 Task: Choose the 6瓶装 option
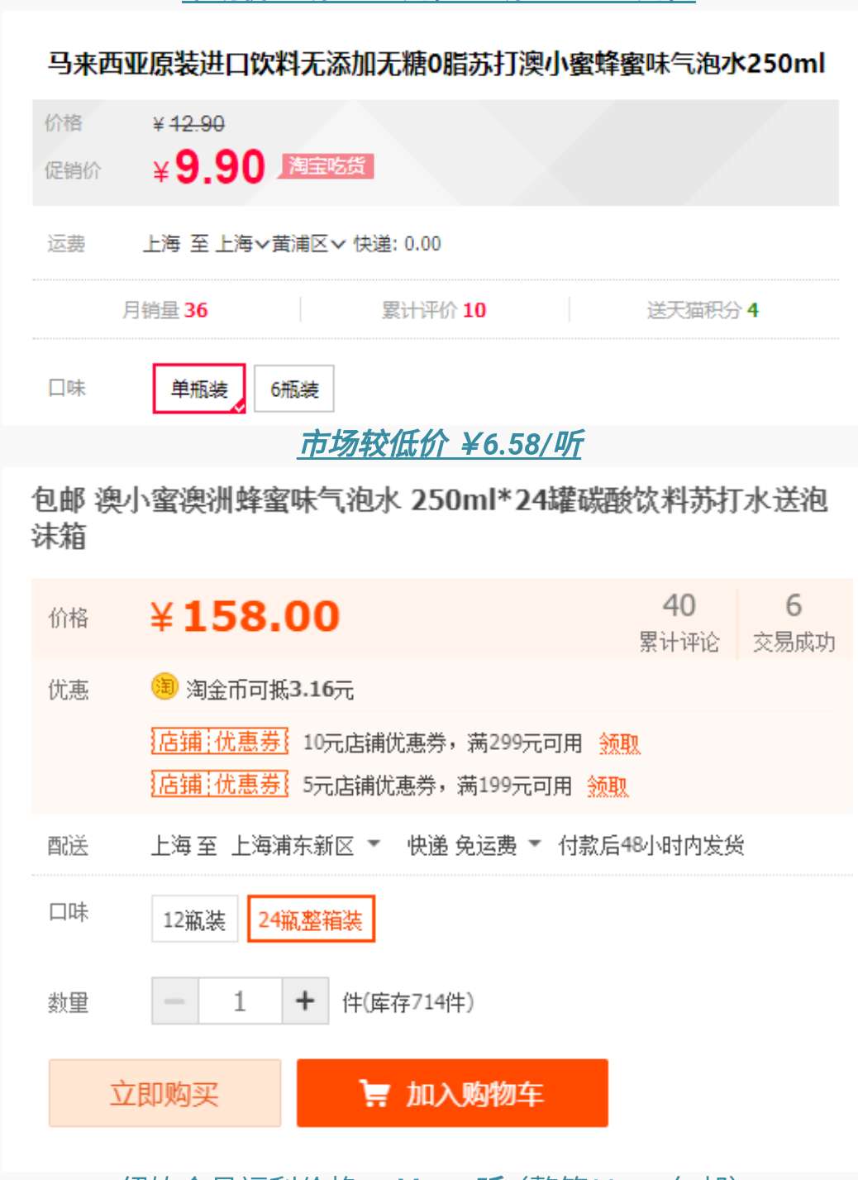294,389
